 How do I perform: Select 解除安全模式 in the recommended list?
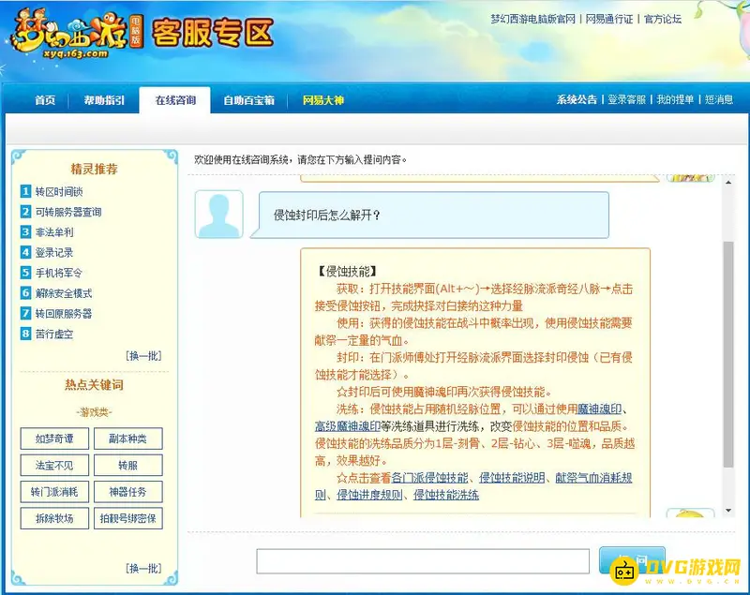coord(64,293)
